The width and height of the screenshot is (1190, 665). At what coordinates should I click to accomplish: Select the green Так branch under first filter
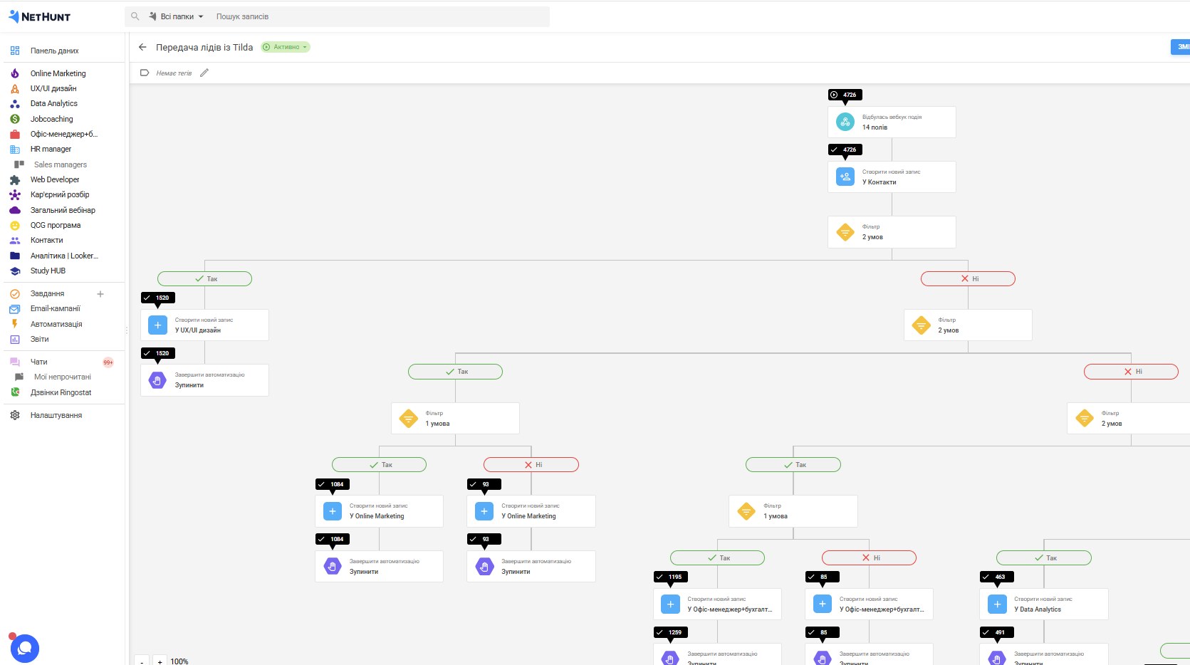click(204, 278)
